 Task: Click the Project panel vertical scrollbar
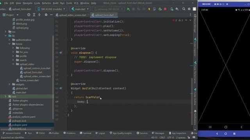[x=53, y=77]
